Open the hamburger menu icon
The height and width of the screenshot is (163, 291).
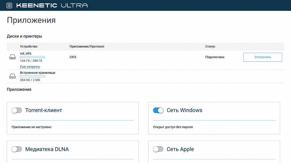(9, 6)
